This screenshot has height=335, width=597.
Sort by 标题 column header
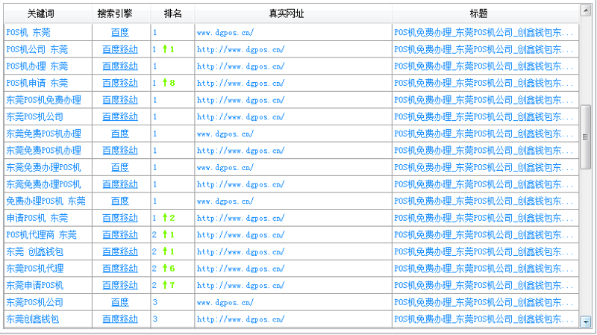[x=478, y=13]
